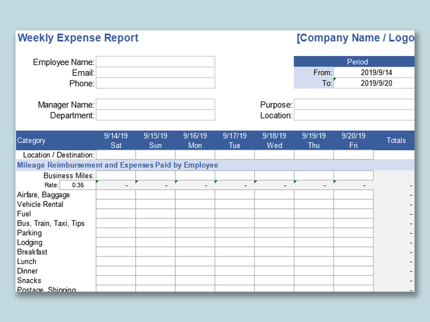Screen dimensions: 430x322
Task: Select the Rate cell showing 0.35
Action: (78, 185)
